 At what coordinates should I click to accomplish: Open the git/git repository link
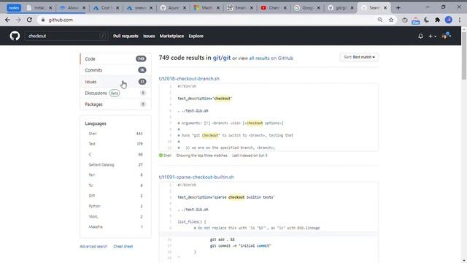[x=222, y=58]
